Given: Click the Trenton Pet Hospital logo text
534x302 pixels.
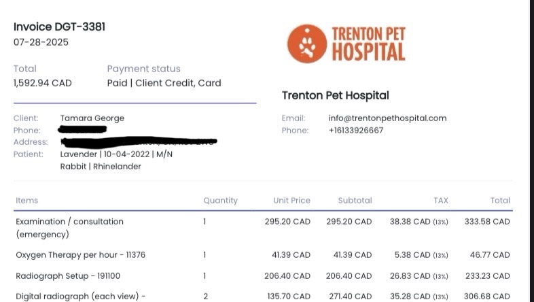Looking at the screenshot, I should [368, 44].
